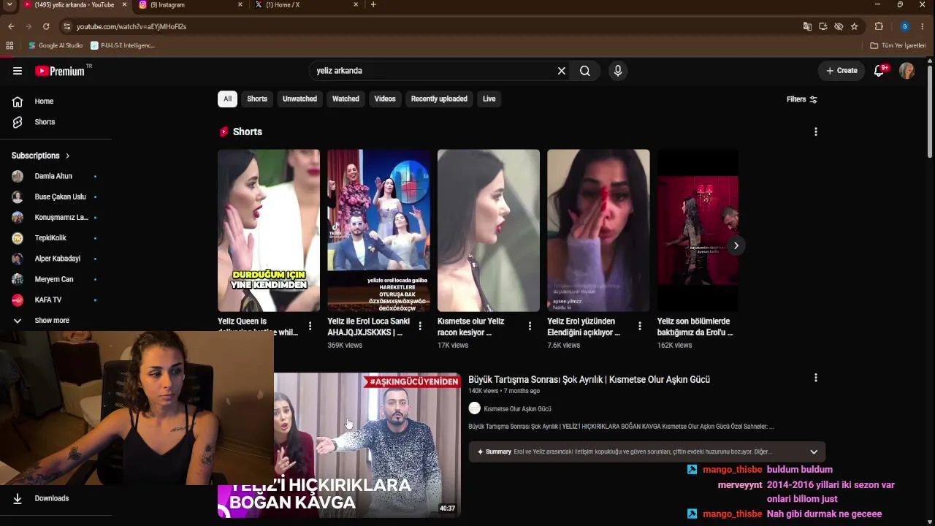Open the browser apps grid icon
This screenshot has width=935, height=526.
tap(9, 45)
